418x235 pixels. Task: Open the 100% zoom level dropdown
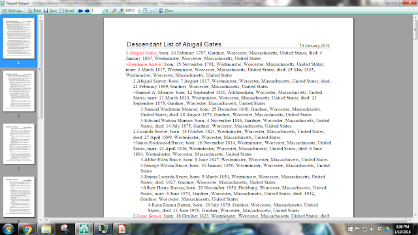click(x=139, y=10)
